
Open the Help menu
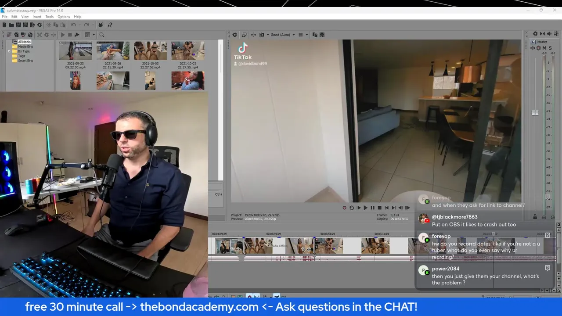[78, 17]
